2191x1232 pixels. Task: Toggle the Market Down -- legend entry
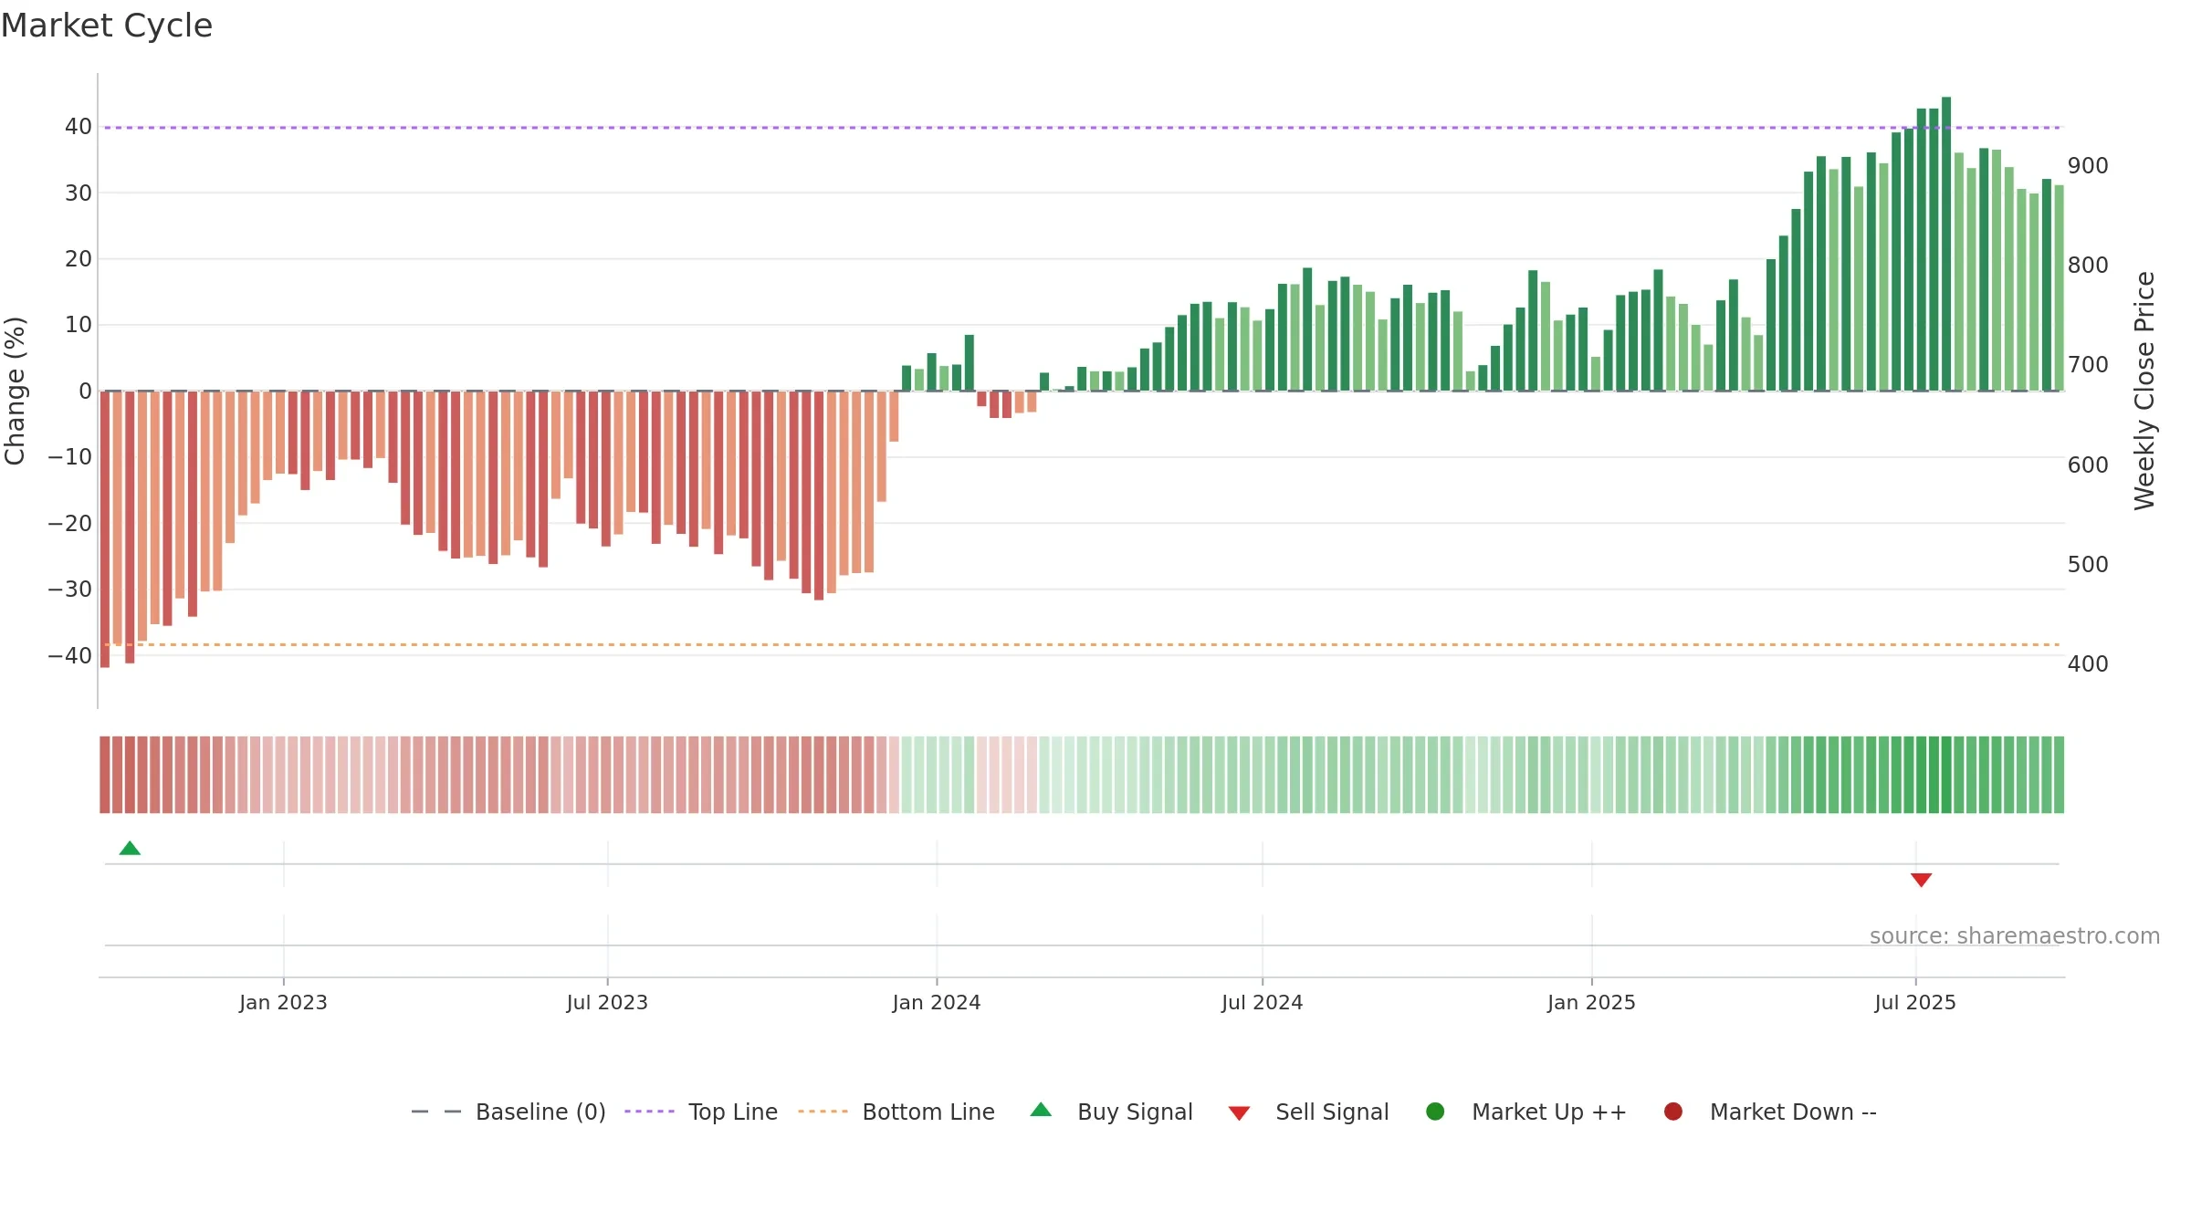pos(1770,1112)
